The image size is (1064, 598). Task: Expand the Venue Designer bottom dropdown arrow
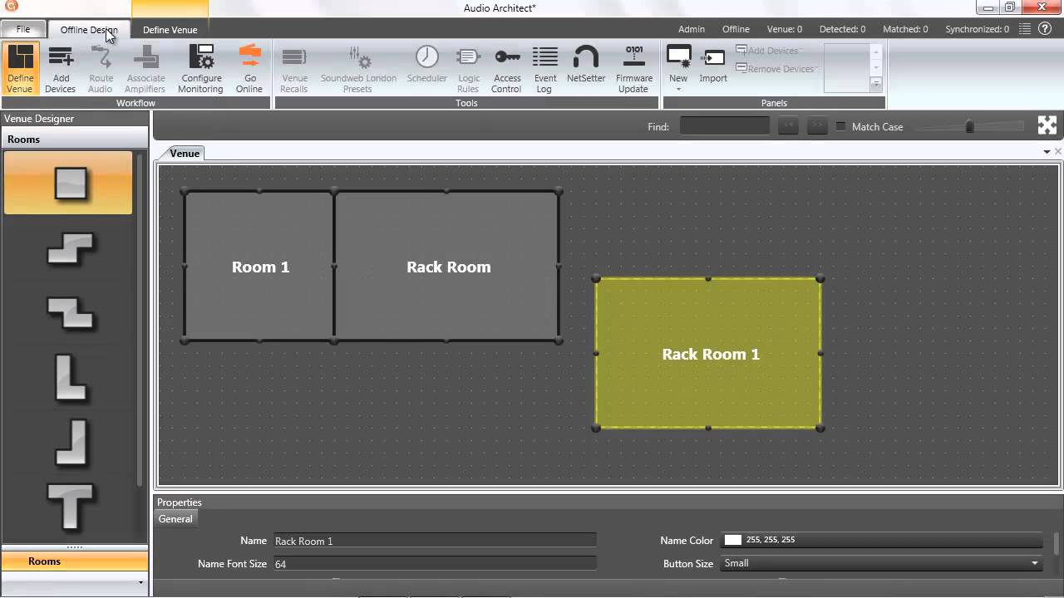point(140,582)
